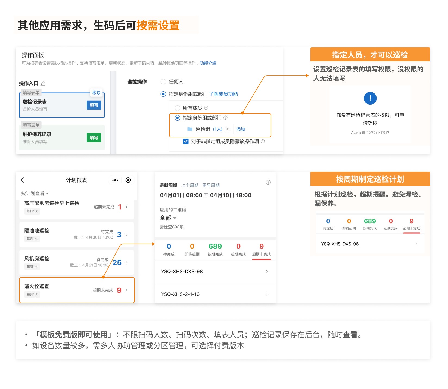Expand the 按计划查看 dropdown

35,193
